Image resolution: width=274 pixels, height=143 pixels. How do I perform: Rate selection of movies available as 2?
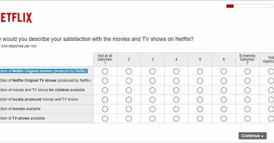(x=129, y=109)
